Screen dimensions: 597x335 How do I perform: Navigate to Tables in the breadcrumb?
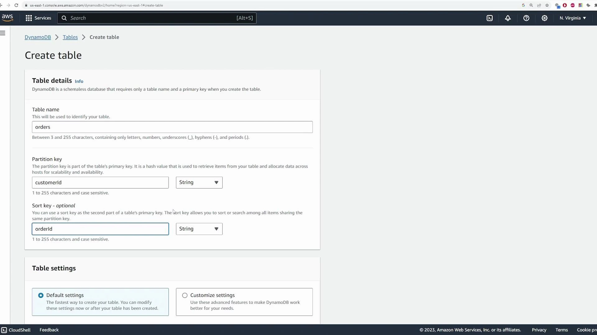click(70, 37)
